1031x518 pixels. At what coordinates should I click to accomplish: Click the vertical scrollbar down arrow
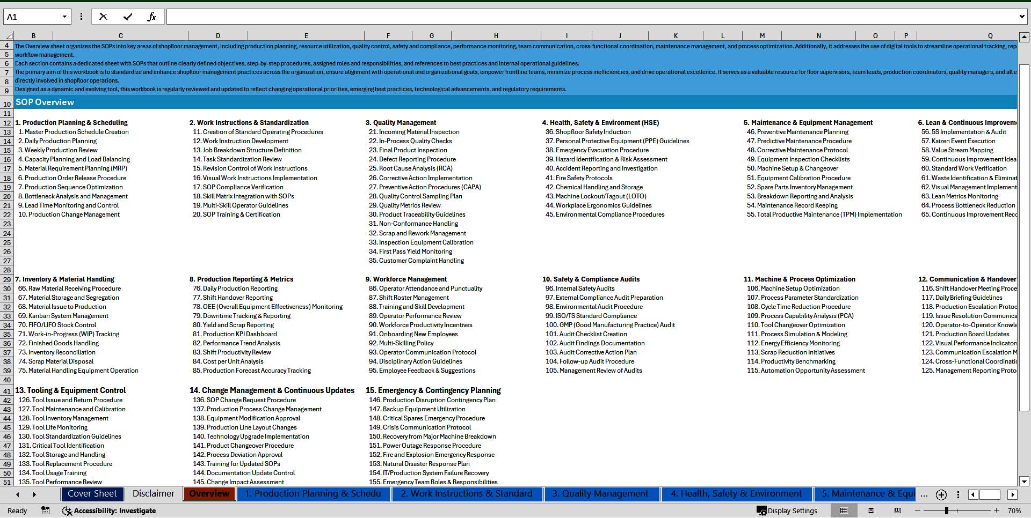(x=1025, y=482)
